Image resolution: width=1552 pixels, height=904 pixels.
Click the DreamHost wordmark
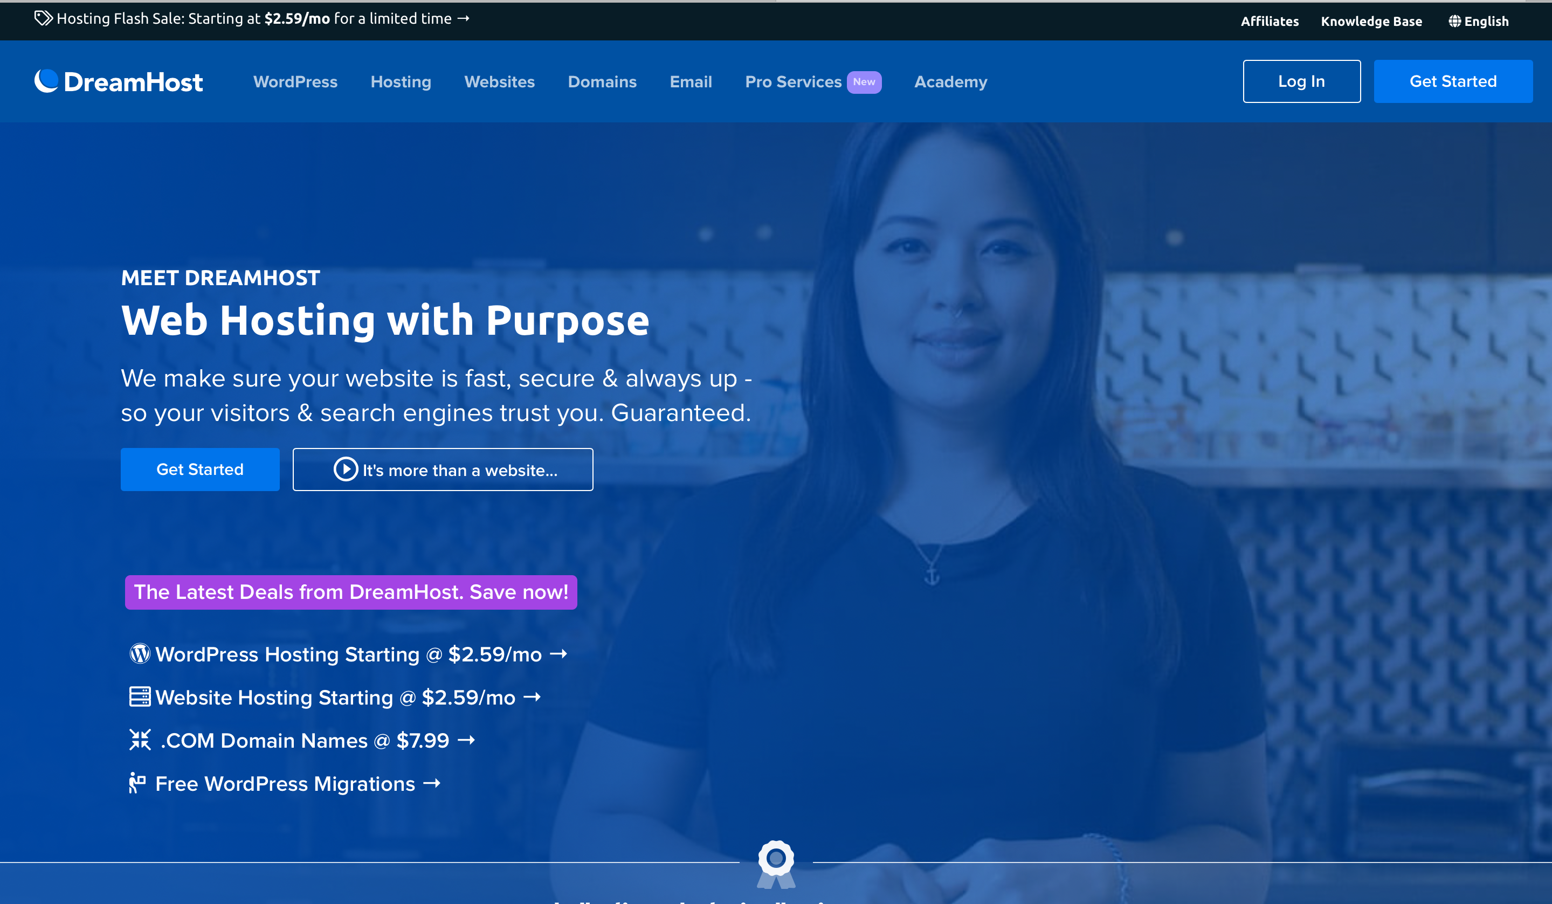point(133,82)
